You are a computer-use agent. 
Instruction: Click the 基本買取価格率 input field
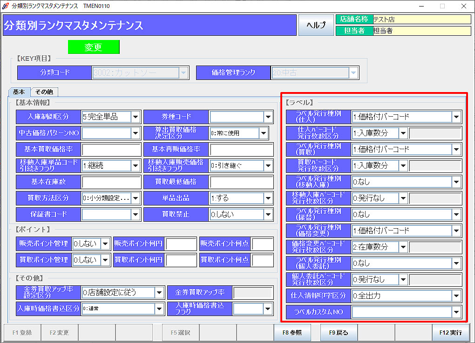pyautogui.click(x=111, y=149)
